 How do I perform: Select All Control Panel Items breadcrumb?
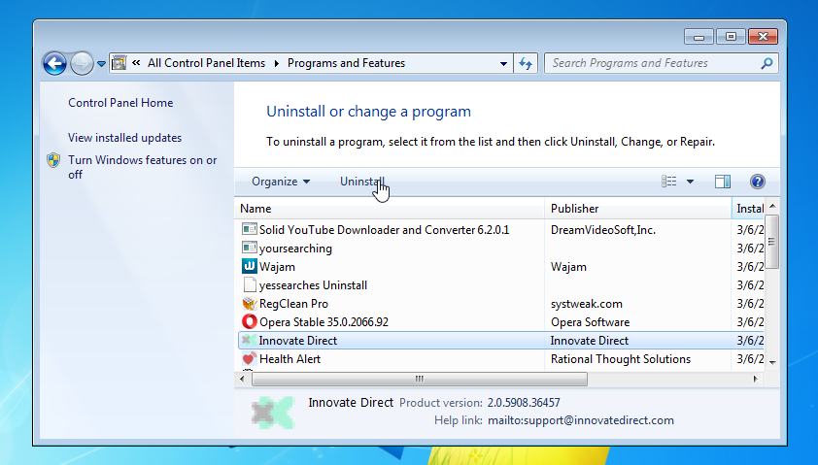click(x=206, y=63)
